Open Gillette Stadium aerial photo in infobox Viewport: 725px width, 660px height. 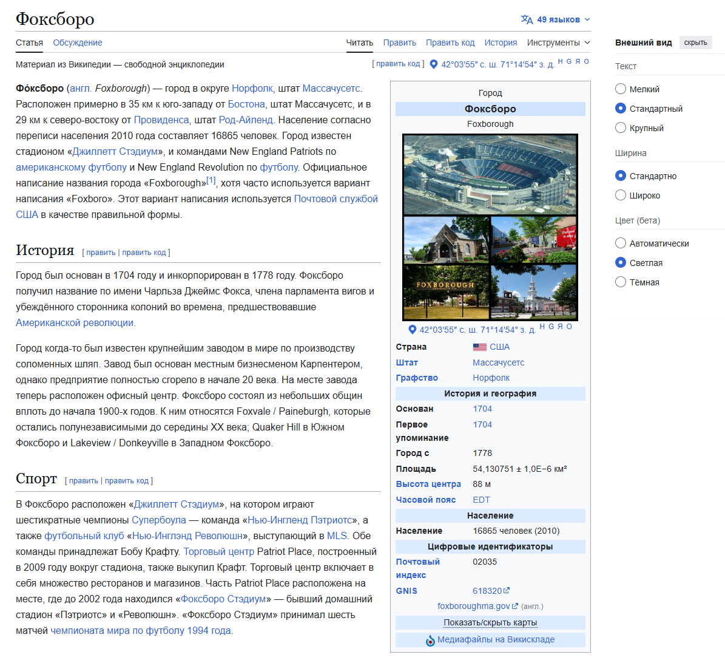(x=490, y=175)
